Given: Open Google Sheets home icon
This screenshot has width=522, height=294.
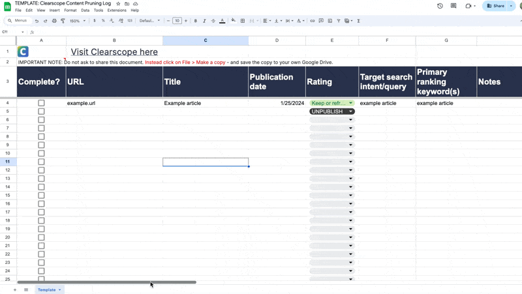Looking at the screenshot, I should click(7, 7).
